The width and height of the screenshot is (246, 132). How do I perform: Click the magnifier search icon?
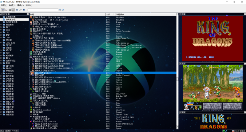coord(60,10)
